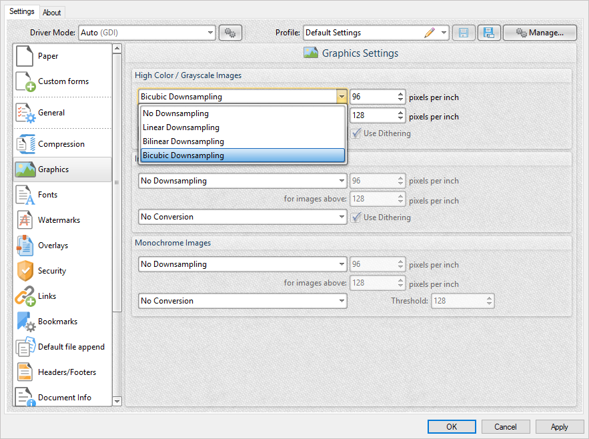
Task: Open the Paper settings page icon
Action: coord(25,55)
